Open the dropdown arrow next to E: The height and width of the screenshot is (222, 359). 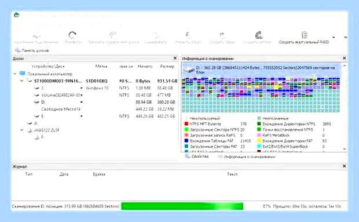pyautogui.click(x=81, y=117)
